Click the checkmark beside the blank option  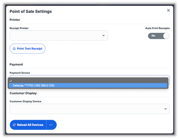[x=11, y=81]
